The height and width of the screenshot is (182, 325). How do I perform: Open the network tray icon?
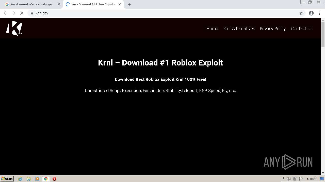295,179
